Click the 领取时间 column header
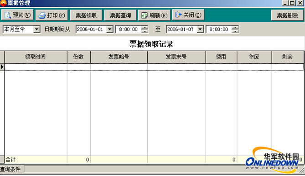305x176 pixels. tap(36, 57)
